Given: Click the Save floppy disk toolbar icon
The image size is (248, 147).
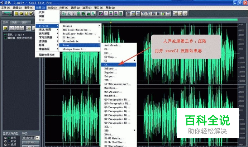Looking at the screenshot, I should [27, 14].
